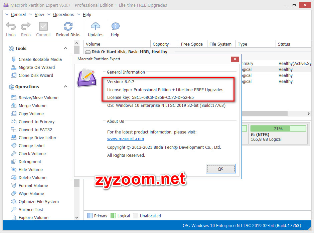Open Help from the toolbar icon
The image size is (314, 233).
115,26
